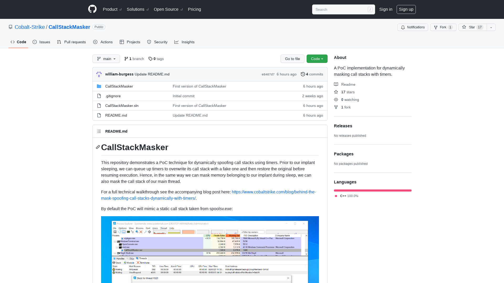Click the bell icon in the Notifications button

[403, 27]
